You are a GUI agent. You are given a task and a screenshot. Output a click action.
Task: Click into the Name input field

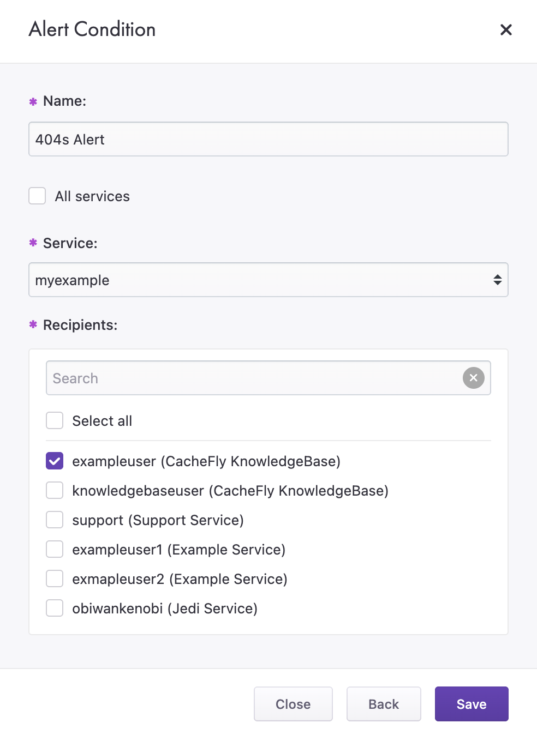pos(268,140)
